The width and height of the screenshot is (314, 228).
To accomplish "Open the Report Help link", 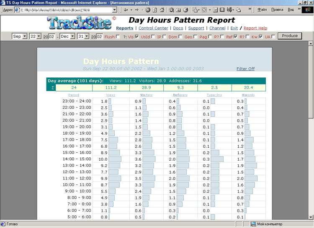I will tap(255, 28).
